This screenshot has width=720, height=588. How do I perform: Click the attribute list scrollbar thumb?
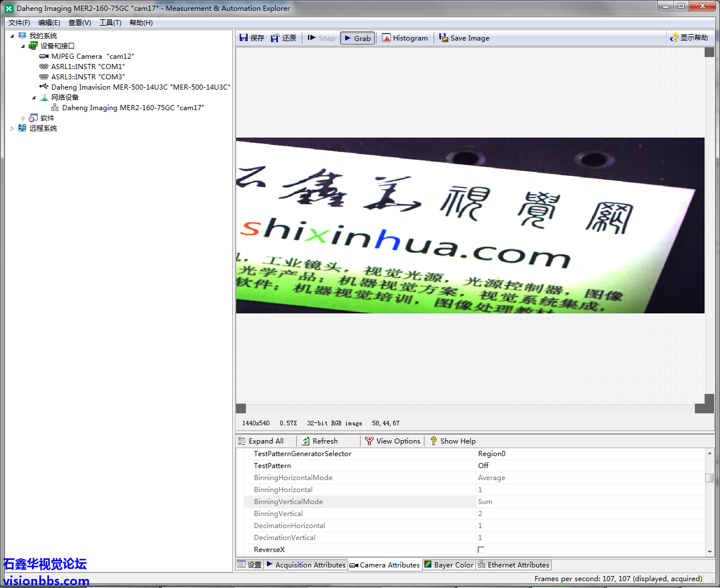[710, 478]
